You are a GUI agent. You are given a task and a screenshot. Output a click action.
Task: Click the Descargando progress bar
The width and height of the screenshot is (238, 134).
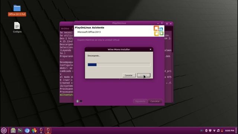(119, 65)
